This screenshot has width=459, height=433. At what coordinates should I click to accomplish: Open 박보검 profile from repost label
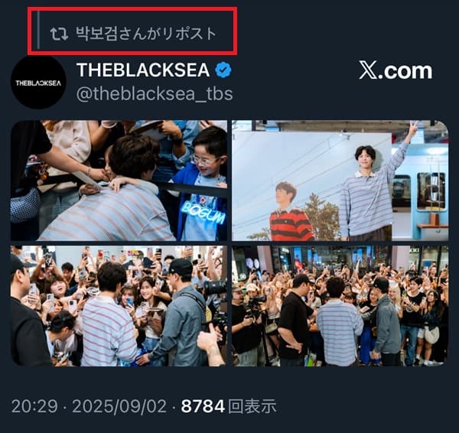pyautogui.click(x=96, y=34)
